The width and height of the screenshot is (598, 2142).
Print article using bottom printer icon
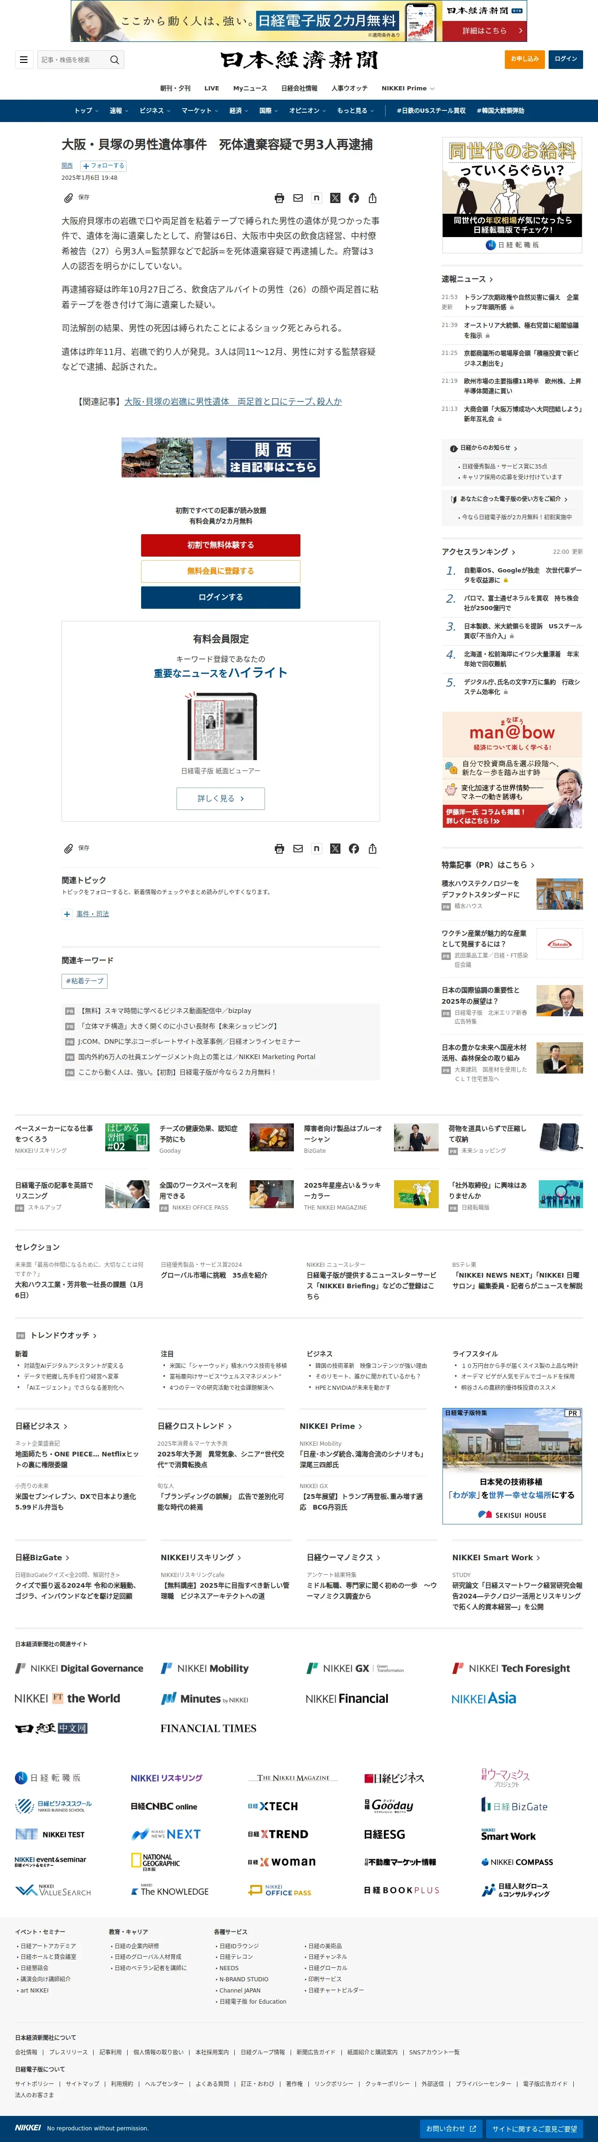point(279,848)
